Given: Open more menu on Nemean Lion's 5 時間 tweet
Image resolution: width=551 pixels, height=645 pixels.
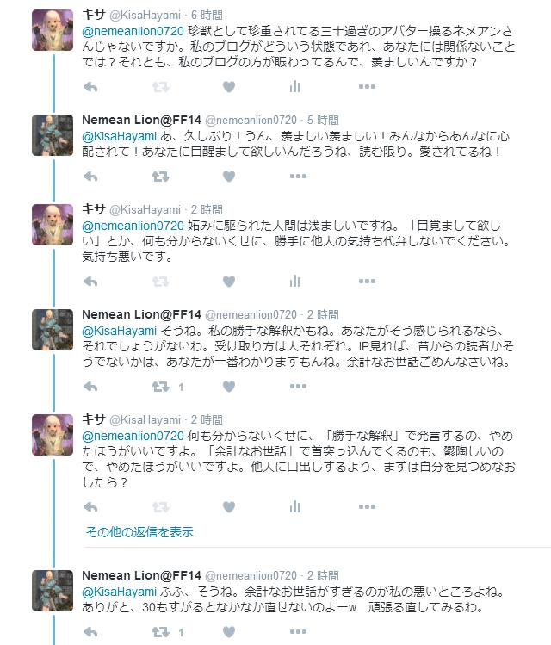Looking at the screenshot, I should (298, 176).
